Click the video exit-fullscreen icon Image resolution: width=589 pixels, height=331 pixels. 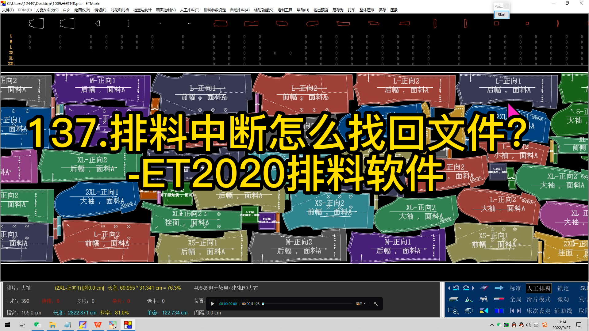pos(376,304)
